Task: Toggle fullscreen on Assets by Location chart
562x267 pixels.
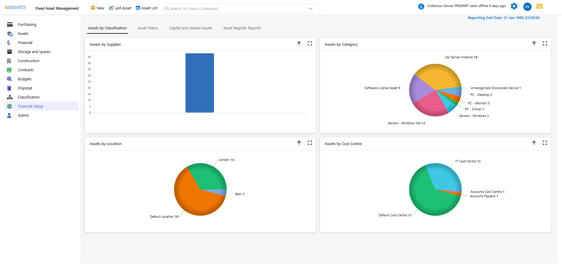Action: [310, 143]
